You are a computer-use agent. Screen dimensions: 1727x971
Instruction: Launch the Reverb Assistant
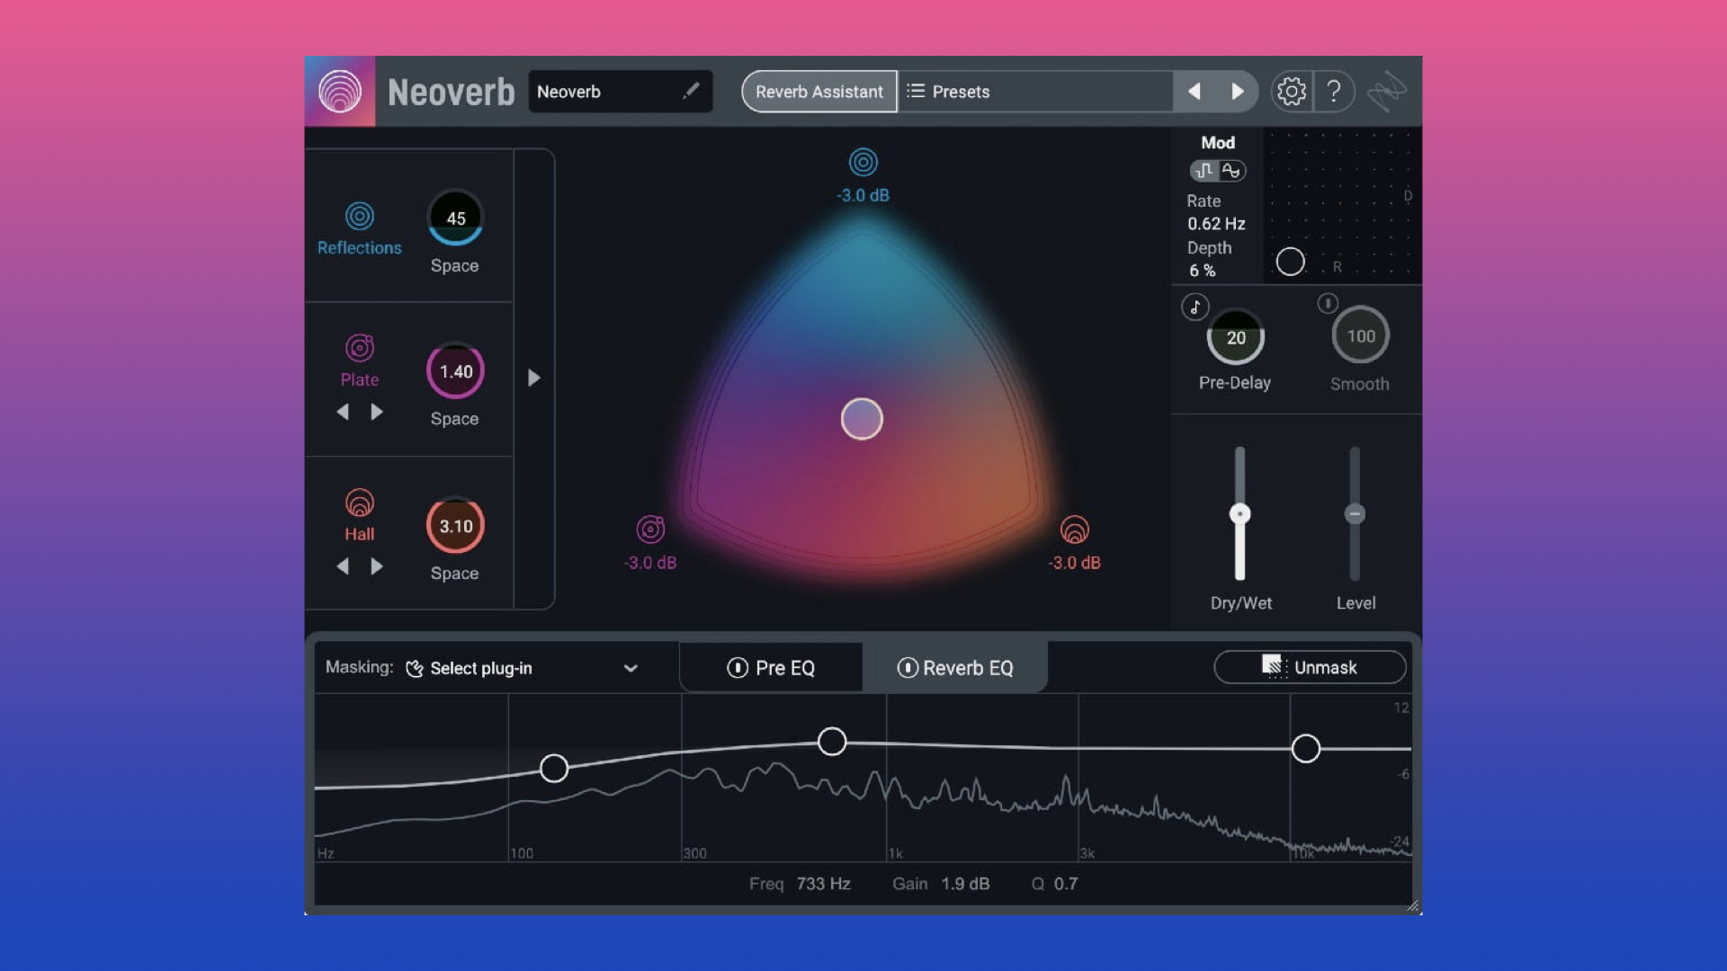click(819, 91)
